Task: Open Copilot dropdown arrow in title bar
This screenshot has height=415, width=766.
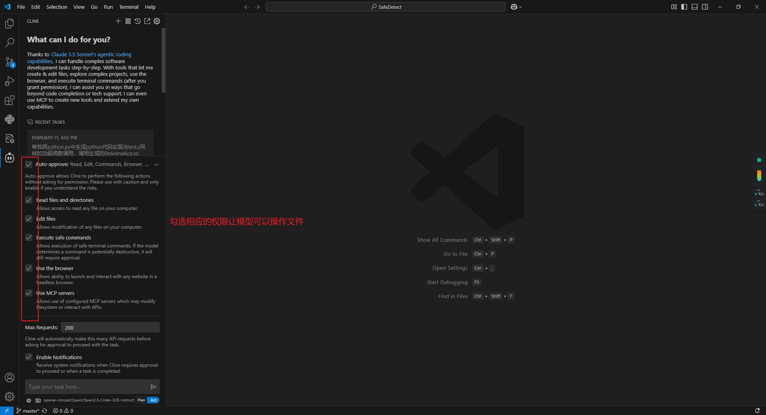Action: pos(520,7)
